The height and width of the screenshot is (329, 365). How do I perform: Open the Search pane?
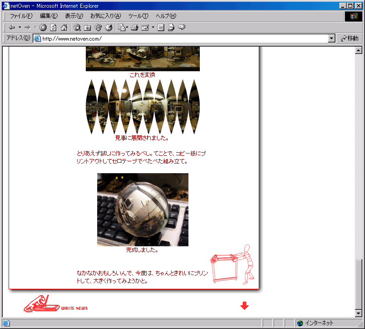[77, 27]
